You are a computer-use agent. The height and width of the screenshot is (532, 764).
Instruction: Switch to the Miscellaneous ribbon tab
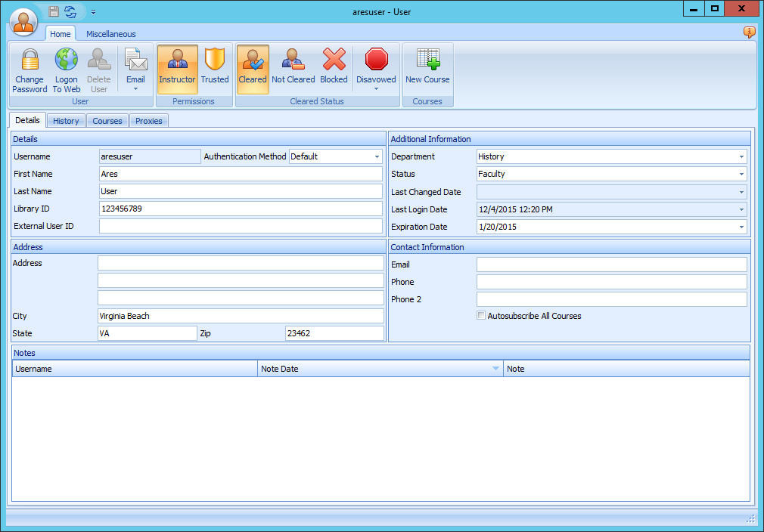click(x=110, y=33)
